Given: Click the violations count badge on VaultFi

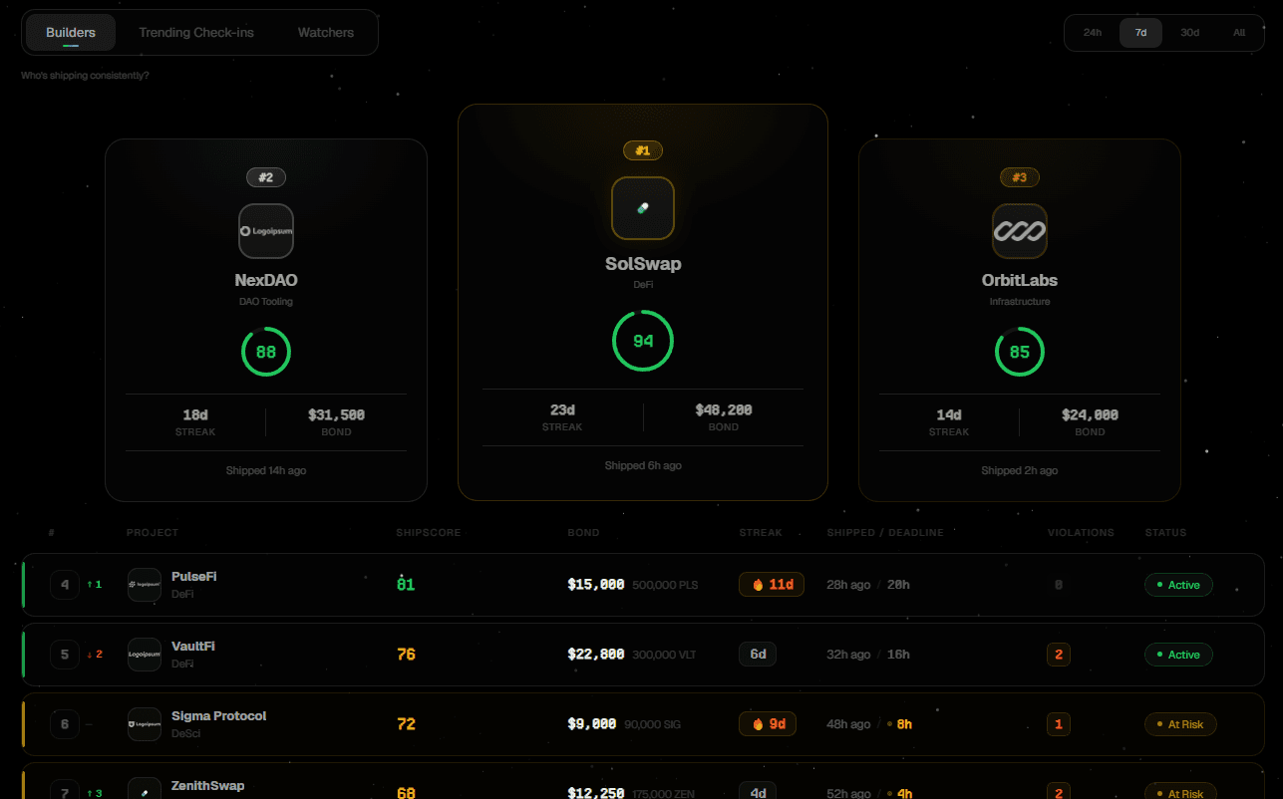Looking at the screenshot, I should 1059,654.
